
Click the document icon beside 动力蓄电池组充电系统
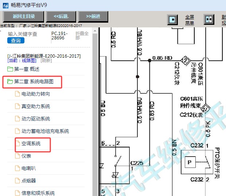click(17, 131)
